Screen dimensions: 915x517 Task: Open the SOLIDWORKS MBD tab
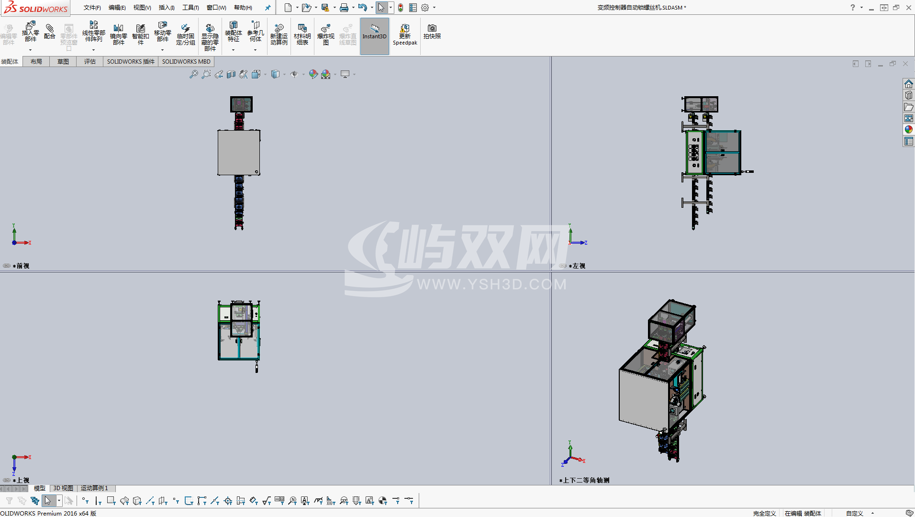point(186,62)
